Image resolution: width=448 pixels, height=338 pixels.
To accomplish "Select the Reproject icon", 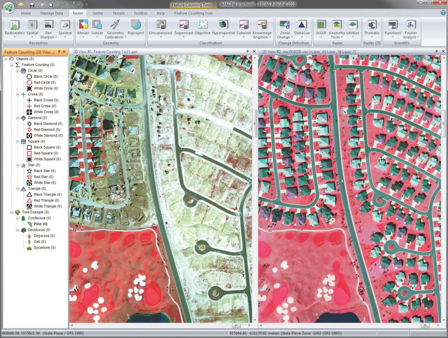I will tap(136, 25).
